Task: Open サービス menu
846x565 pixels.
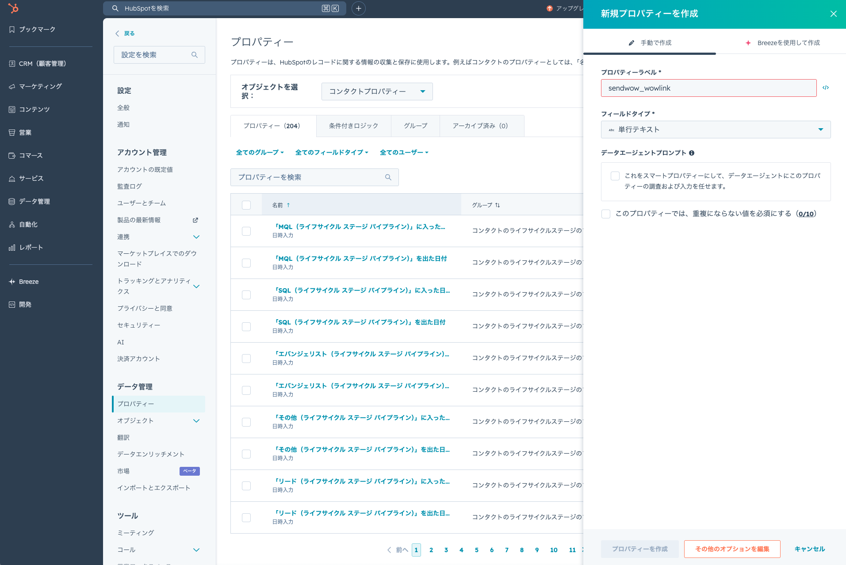Action: tap(26, 179)
